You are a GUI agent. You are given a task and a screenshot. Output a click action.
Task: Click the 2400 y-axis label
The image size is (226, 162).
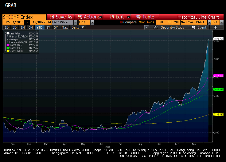[216, 96]
